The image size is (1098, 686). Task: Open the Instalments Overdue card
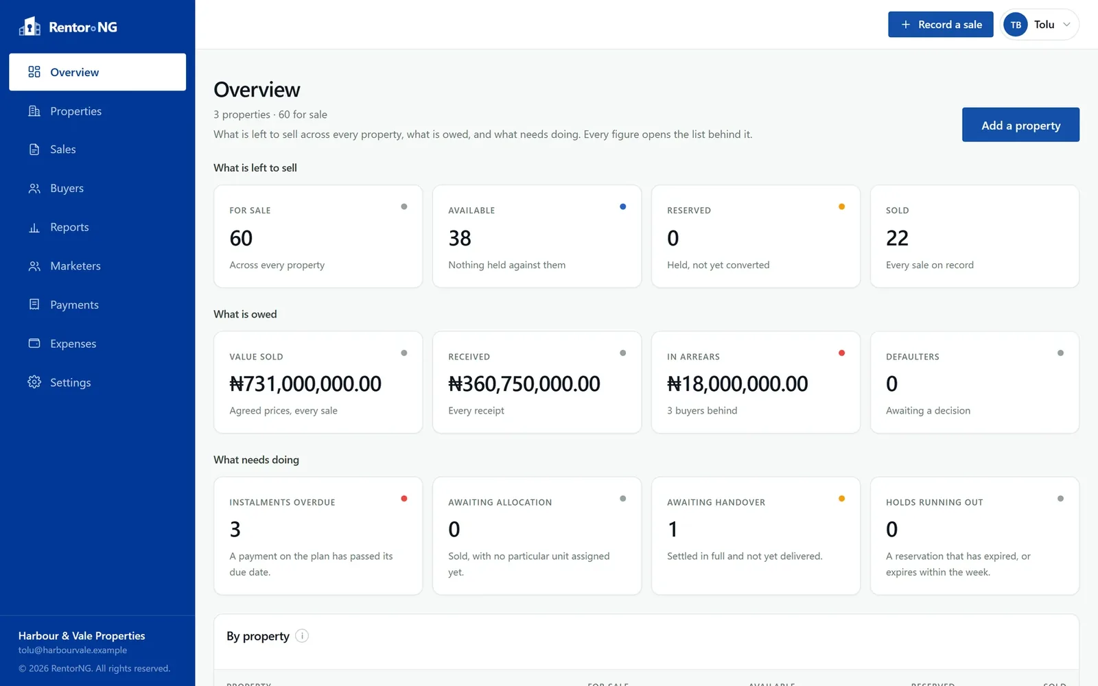(x=318, y=536)
